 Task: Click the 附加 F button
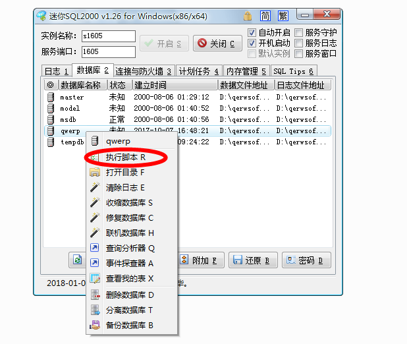click(201, 260)
